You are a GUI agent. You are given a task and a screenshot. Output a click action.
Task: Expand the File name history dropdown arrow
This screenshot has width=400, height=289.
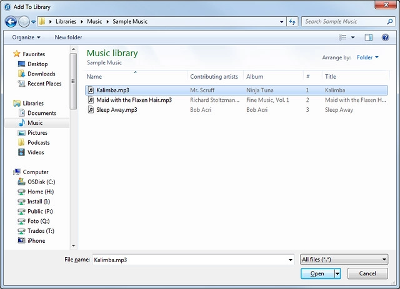(291, 260)
